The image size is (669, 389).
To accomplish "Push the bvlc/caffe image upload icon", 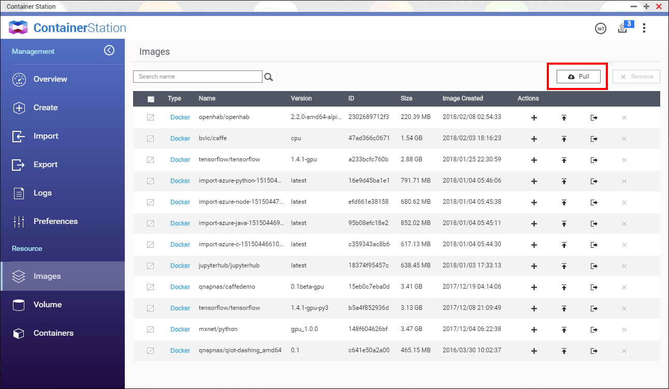I will (x=564, y=139).
